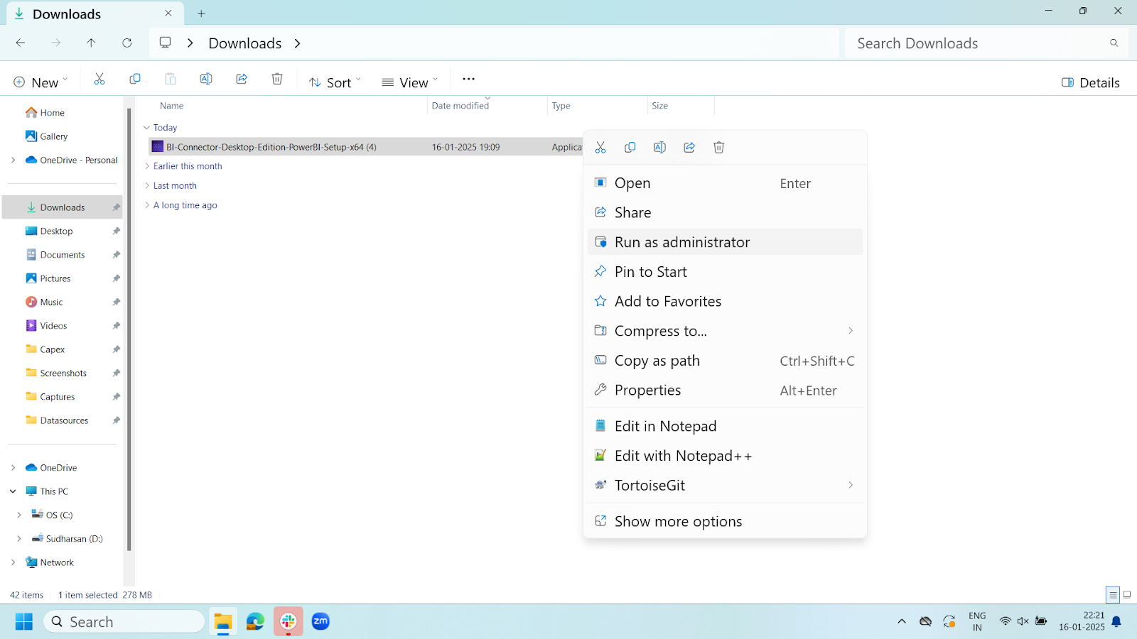Choose Run as administrator
This screenshot has height=639, width=1137.
[725, 242]
